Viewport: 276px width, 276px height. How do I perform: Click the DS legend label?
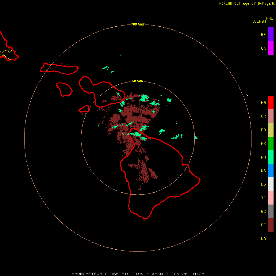[x=263, y=184]
